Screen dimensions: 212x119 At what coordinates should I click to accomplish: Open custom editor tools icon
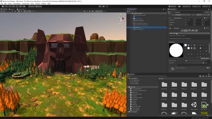click(24, 6)
